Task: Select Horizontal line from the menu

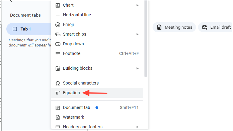Action: 97,15
